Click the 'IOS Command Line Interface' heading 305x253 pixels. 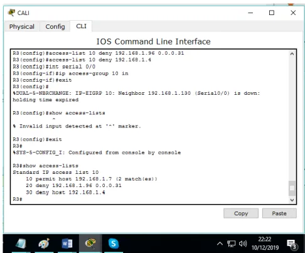pyautogui.click(x=153, y=41)
